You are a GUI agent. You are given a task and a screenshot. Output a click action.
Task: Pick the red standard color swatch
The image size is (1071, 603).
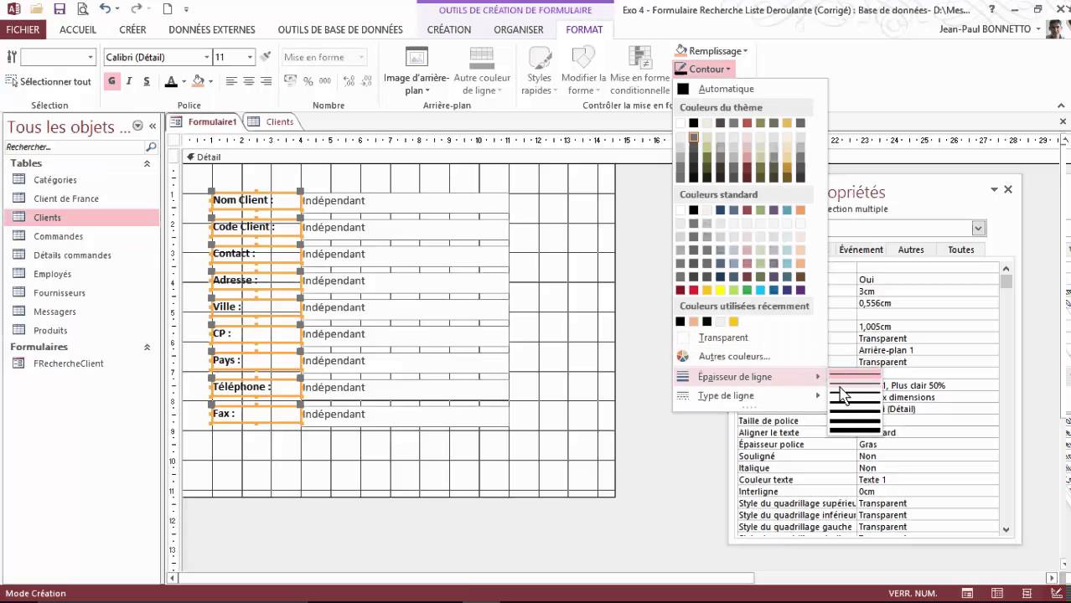point(694,291)
